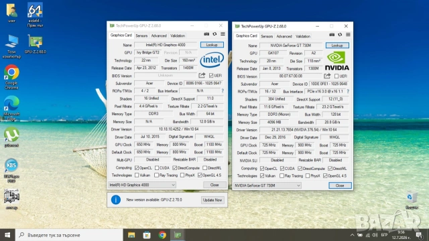Switch to Validation tab in Intel window
This screenshot has width=429, height=241.
coord(178,35)
